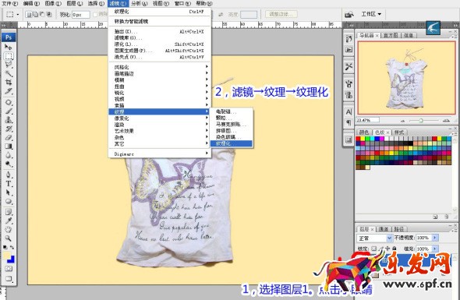This screenshot has width=460, height=300.
Task: Open the 填充 fill slider arrow
Action: 435,249
